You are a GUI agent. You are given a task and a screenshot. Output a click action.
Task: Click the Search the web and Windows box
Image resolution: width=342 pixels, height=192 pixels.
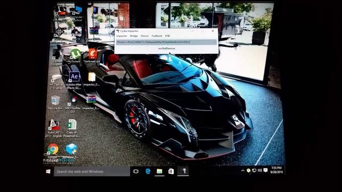(x=92, y=172)
